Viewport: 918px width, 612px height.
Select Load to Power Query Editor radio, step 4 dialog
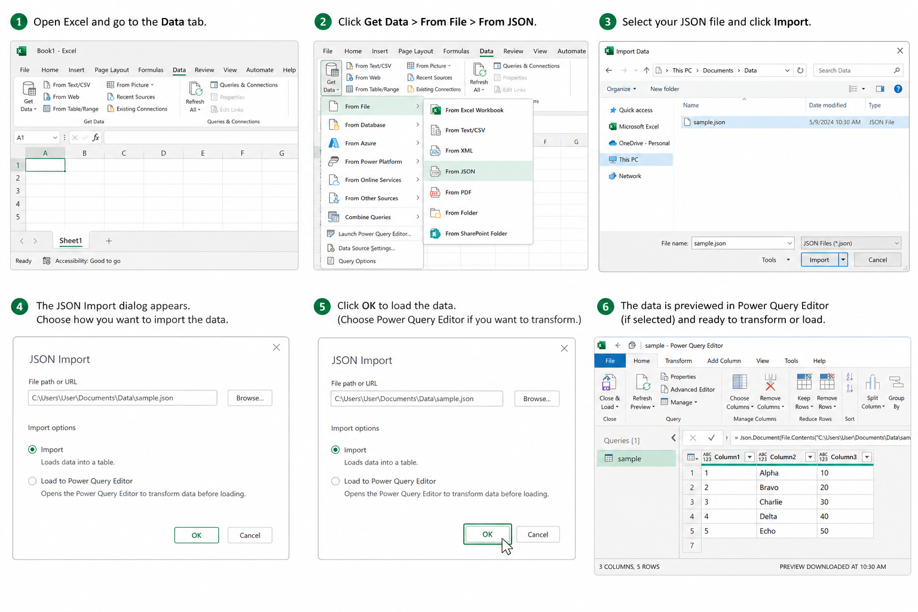tap(32, 481)
